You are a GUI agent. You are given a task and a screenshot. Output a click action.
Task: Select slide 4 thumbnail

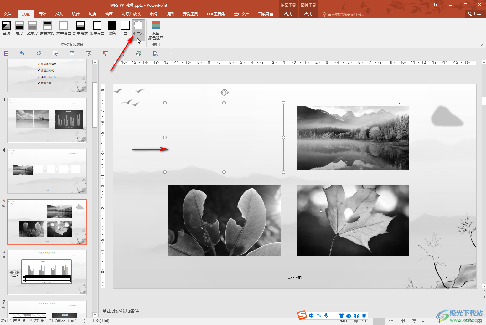point(47,171)
